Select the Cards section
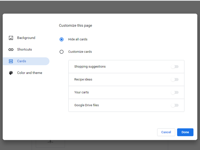Viewport: 200px width, 150px height. pos(21,61)
